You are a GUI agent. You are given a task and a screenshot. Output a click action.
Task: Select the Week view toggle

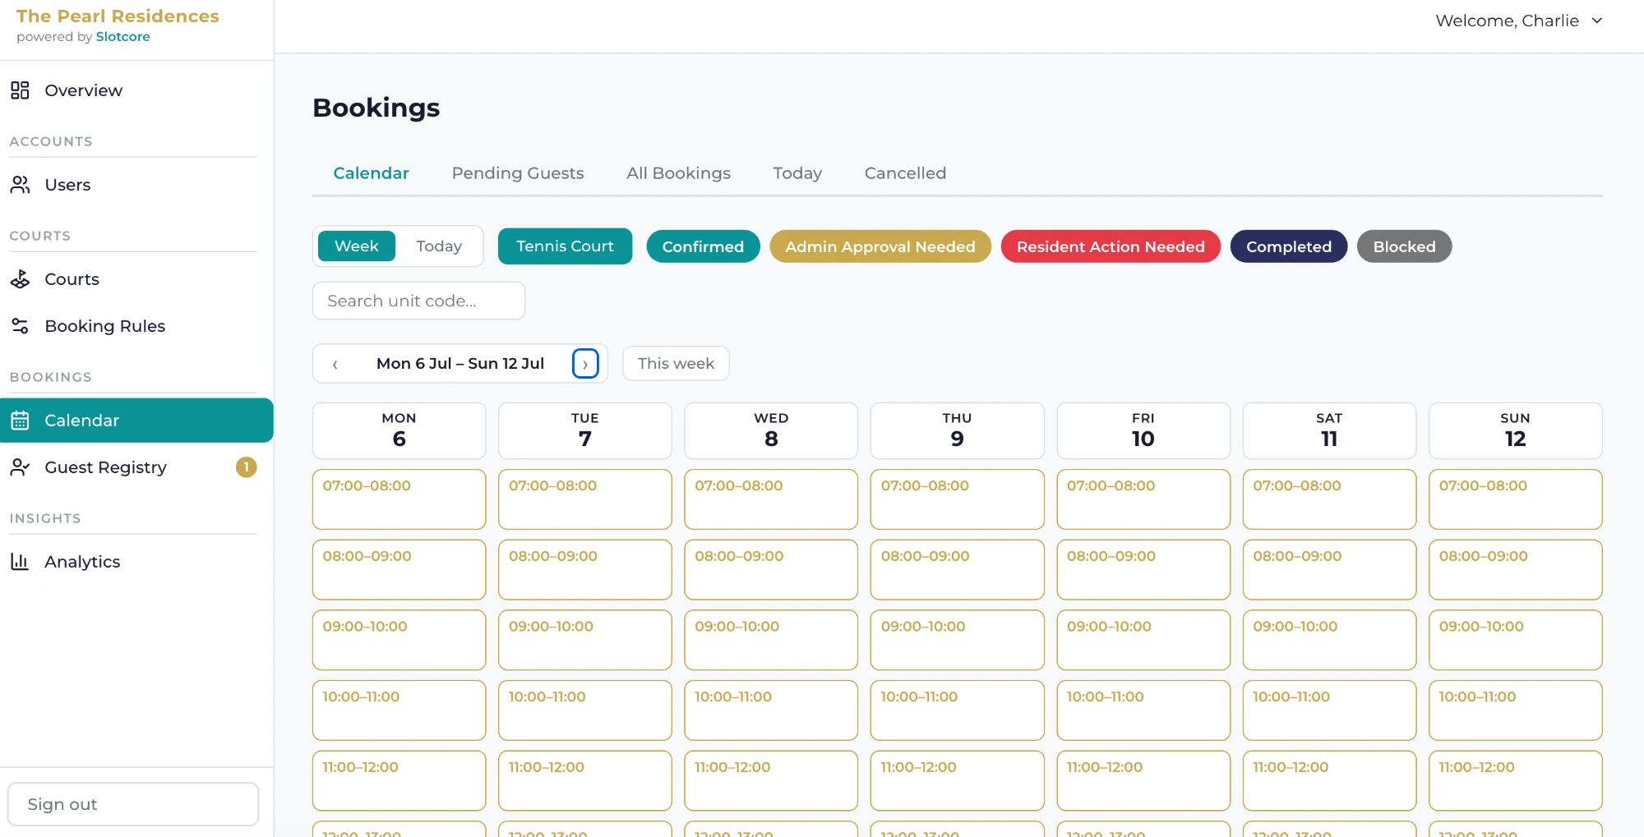pyautogui.click(x=357, y=246)
